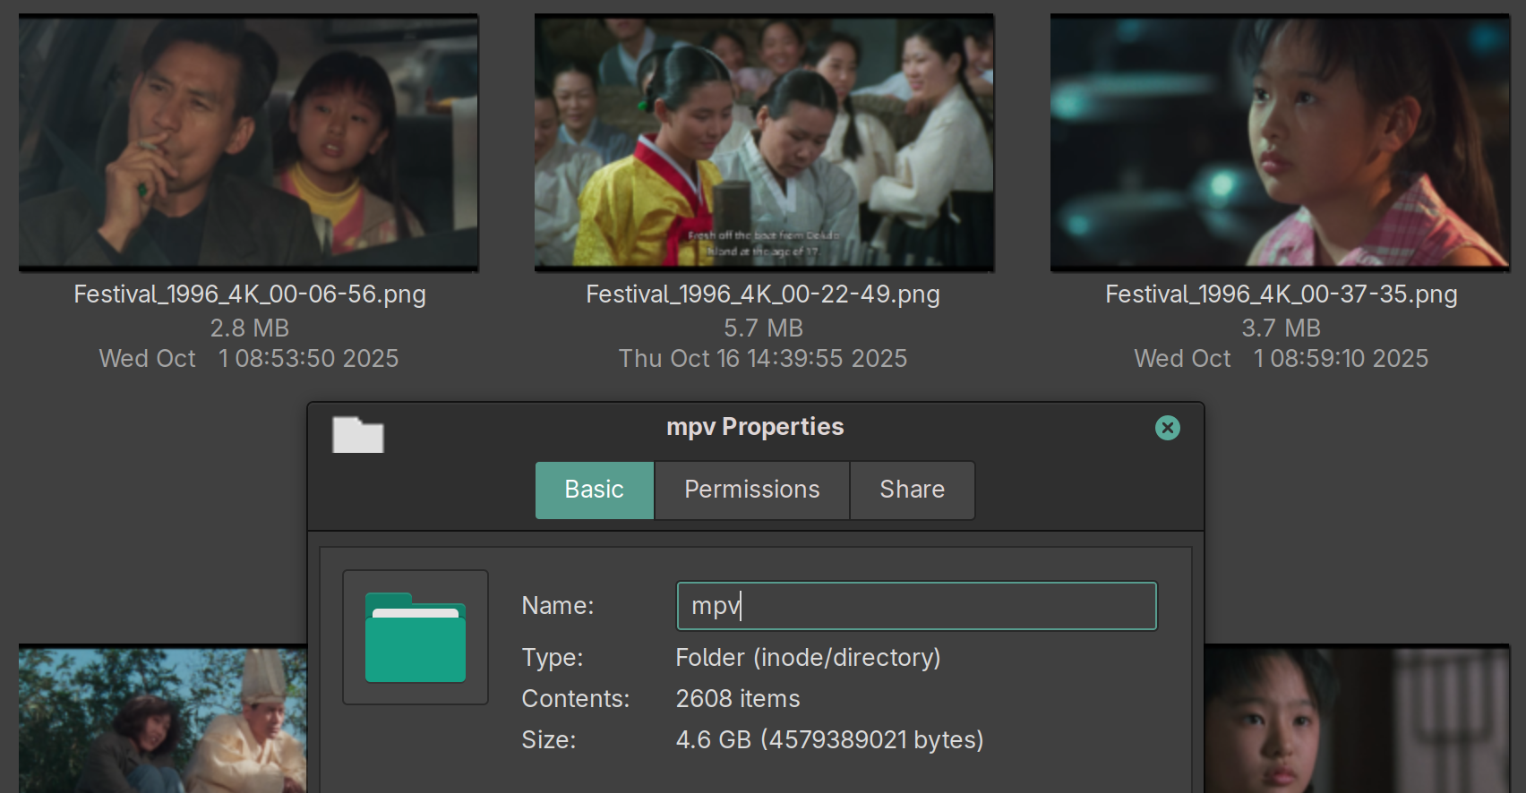Select the bottom-left thumbnail with white hat
Screen dimensions: 1526x793
click(163, 719)
